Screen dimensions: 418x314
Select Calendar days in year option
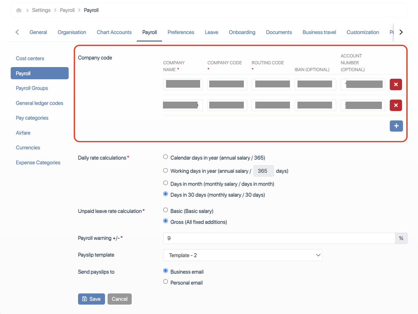pos(166,157)
